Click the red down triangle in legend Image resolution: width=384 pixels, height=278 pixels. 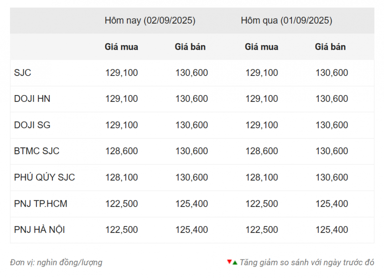click(229, 262)
